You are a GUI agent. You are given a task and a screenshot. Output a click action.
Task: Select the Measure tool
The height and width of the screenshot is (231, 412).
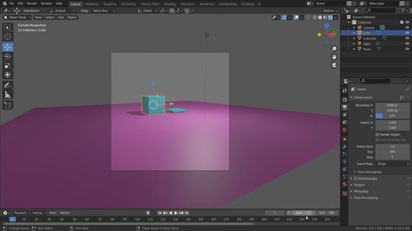click(x=8, y=94)
